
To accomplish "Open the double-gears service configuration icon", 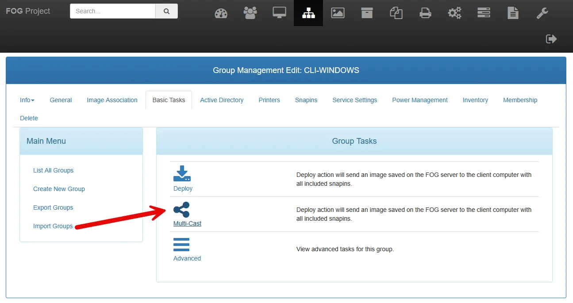I will pos(454,13).
